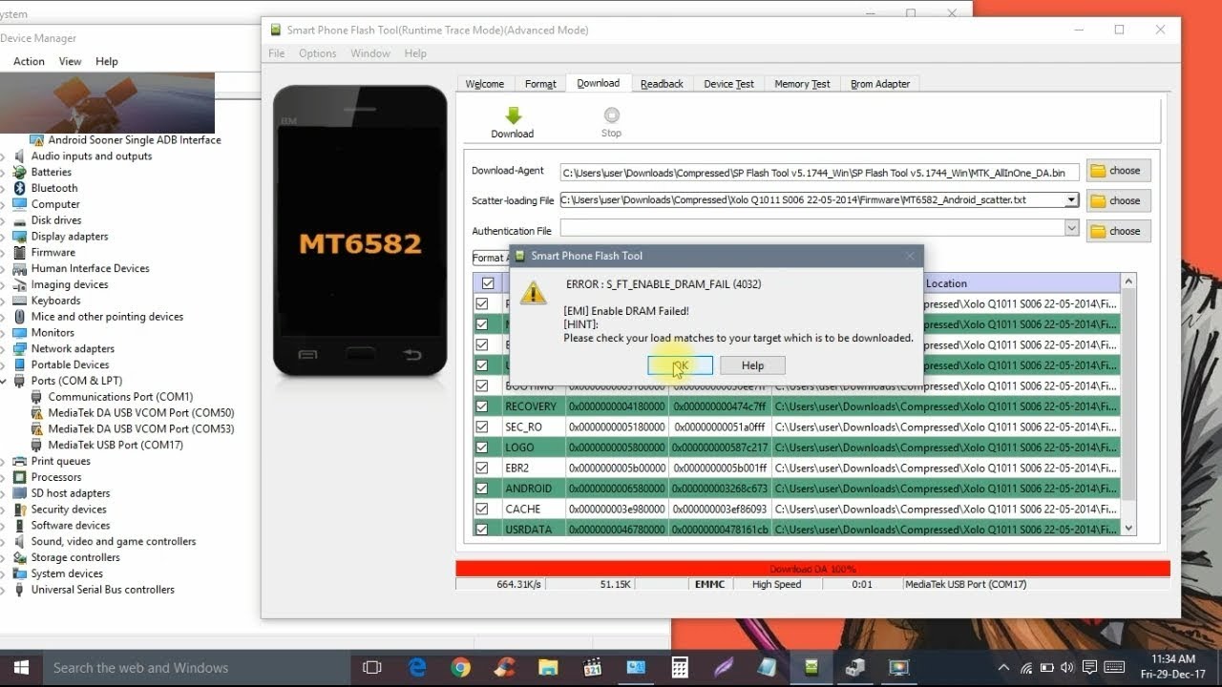1222x687 pixels.
Task: Click choose button for Scatter-loading File
Action: (x=1118, y=200)
